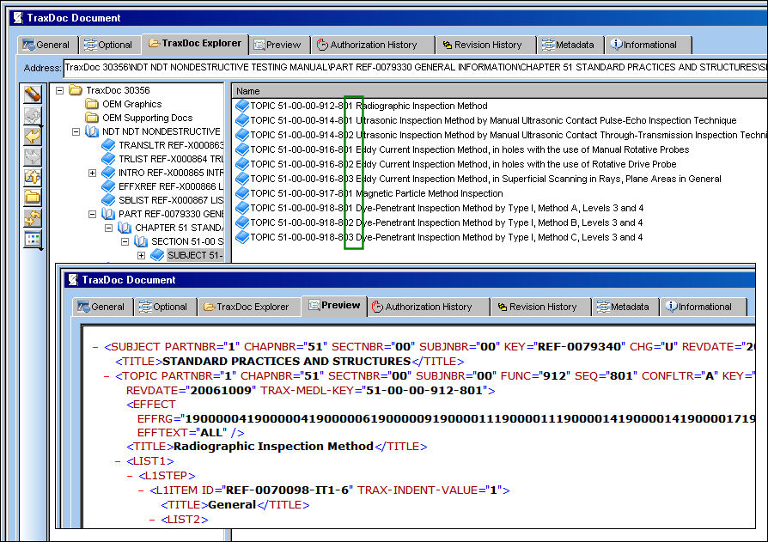Collapse the L1ITEM element in XML preview
Viewport: 768px width, 542px height.
[x=141, y=490]
